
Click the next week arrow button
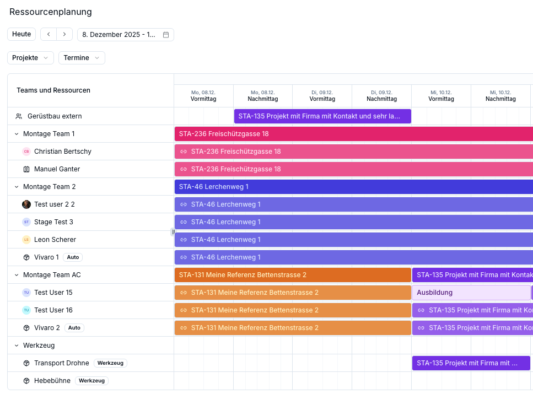coord(64,34)
